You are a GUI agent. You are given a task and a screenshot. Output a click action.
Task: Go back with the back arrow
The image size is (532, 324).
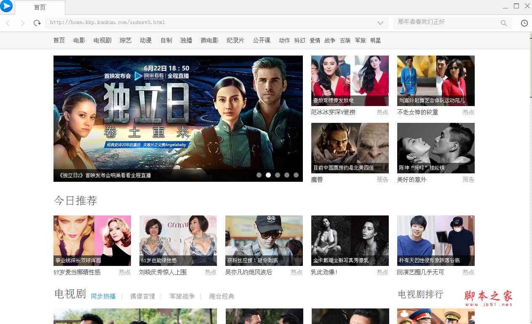(8, 23)
